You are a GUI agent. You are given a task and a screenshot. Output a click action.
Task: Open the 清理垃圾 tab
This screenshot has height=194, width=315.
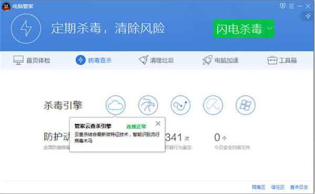[156, 60]
